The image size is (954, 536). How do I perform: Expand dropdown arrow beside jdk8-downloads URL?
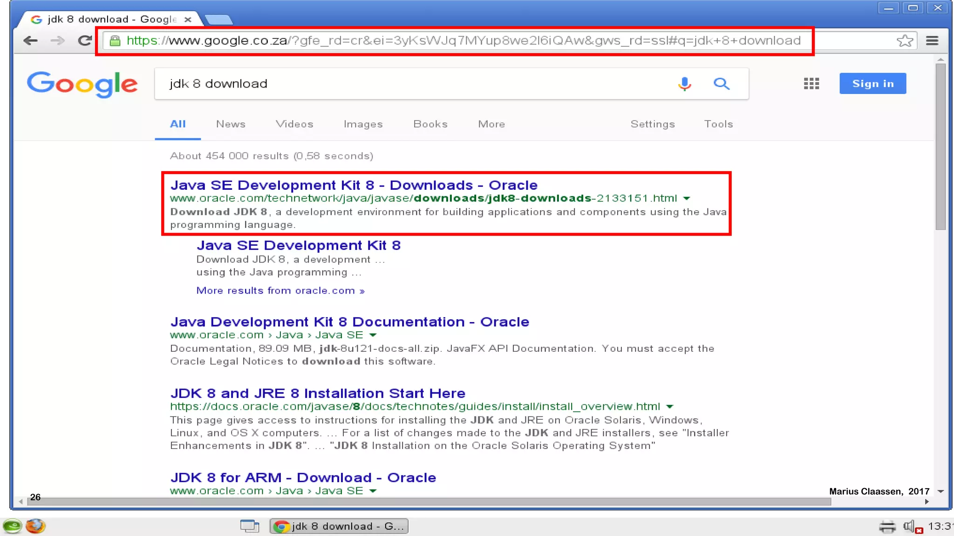click(x=687, y=199)
